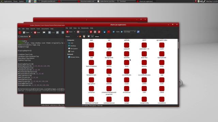Open Go menu in file manager

pos(79,28)
